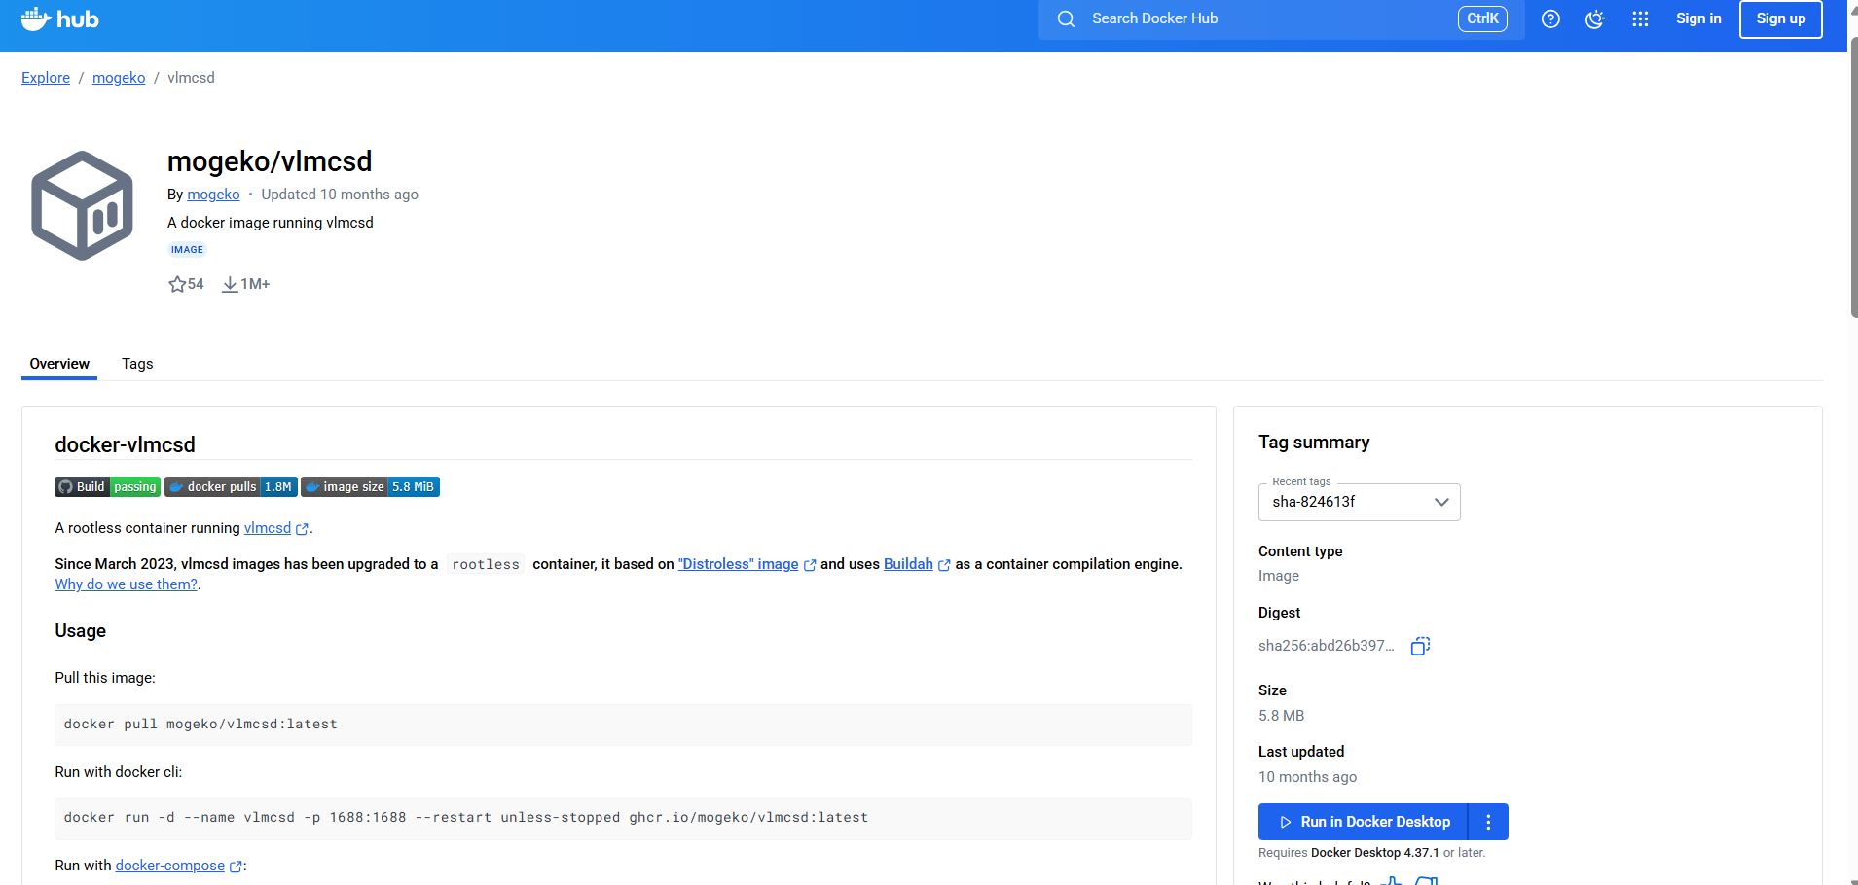Viewport: 1858px width, 885px height.
Task: Click the Why do we use them? link
Action: (x=127, y=584)
